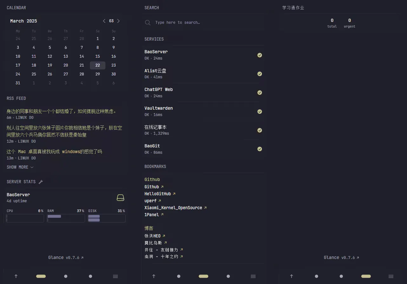Image resolution: width=407 pixels, height=284 pixels.
Task: Click the Vaultwarden service name
Action: [158, 108]
